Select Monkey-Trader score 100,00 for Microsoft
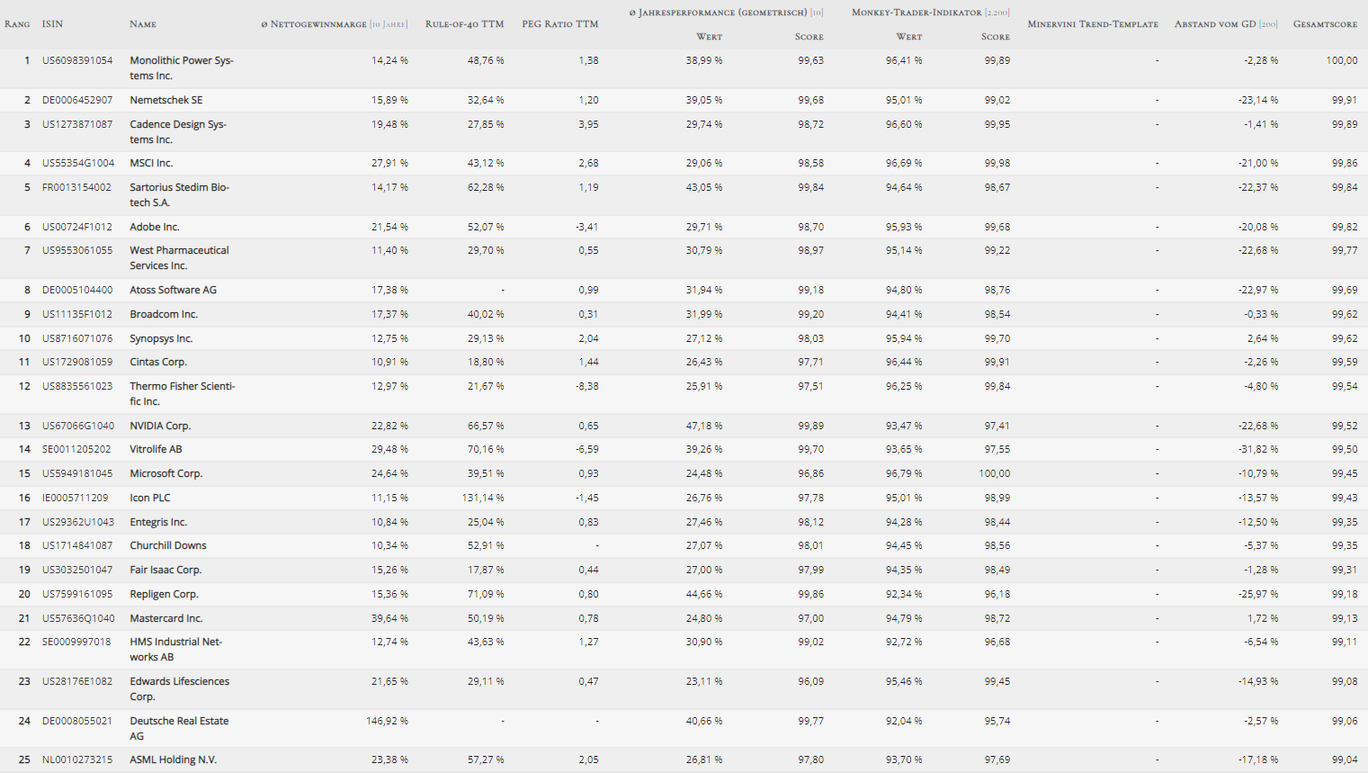 [x=995, y=473]
